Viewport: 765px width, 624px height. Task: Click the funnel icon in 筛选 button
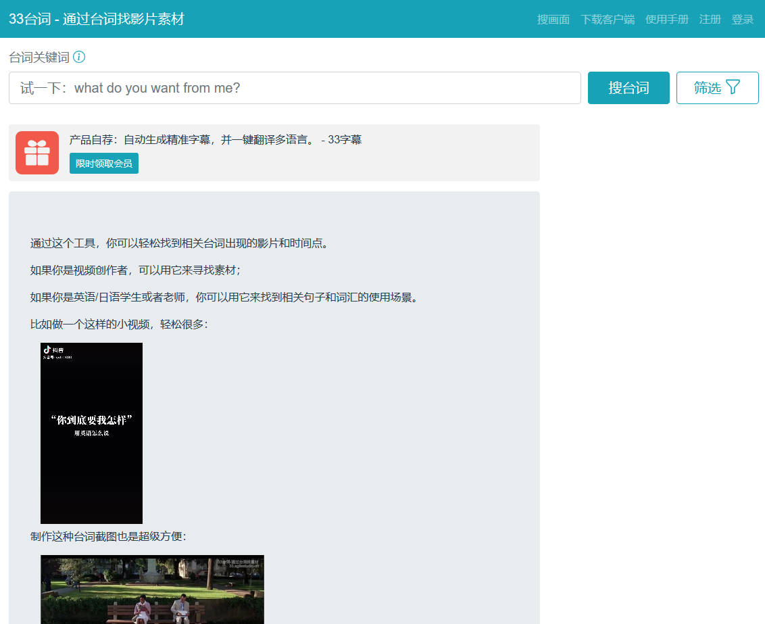pos(733,87)
